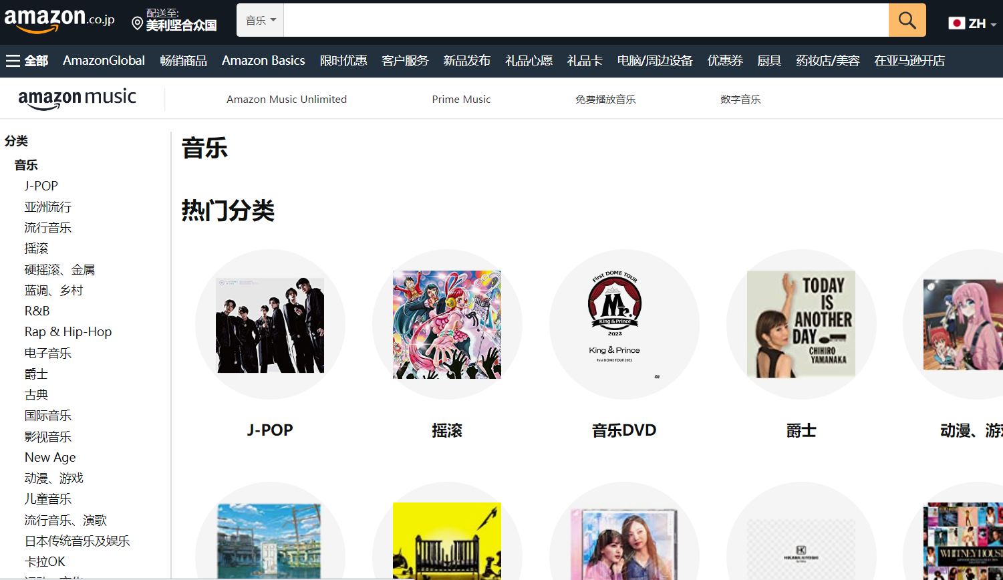Open the J-POP sidebar link

41,186
